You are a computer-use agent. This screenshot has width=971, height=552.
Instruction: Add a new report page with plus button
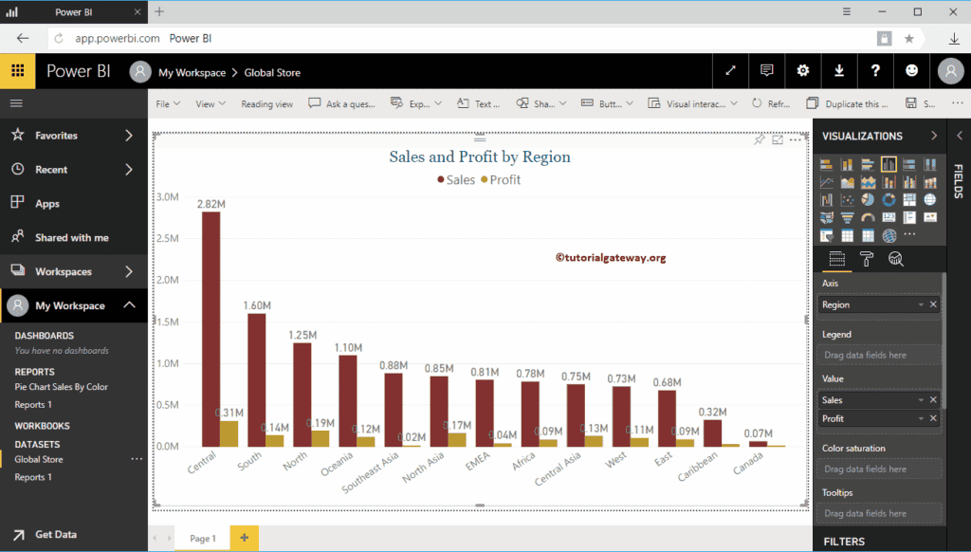[x=243, y=537]
